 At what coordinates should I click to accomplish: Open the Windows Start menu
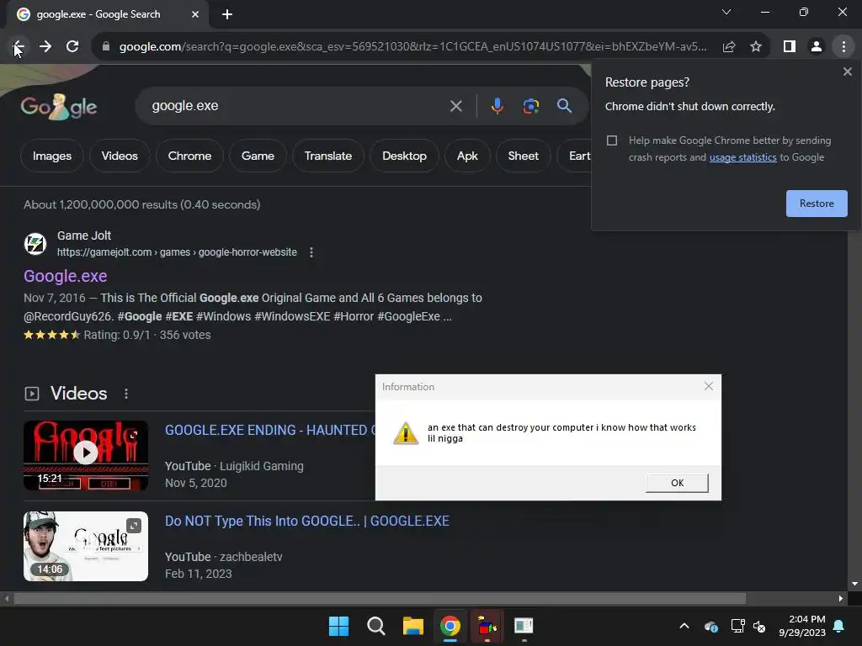point(338,626)
